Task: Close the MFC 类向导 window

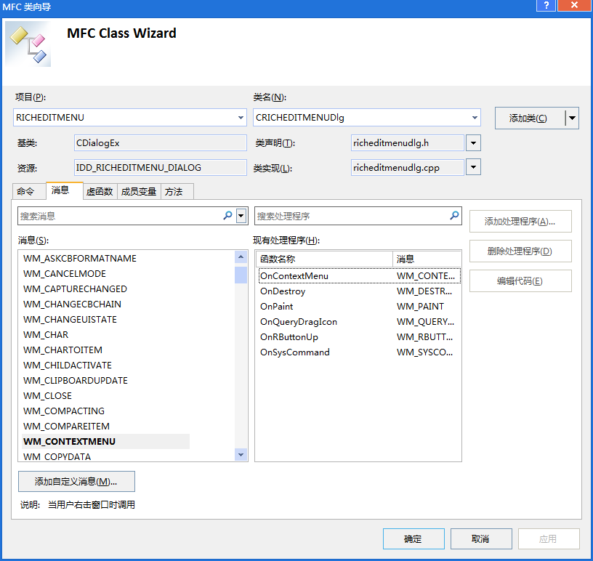Action: click(x=573, y=5)
